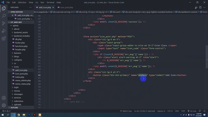208x117 pixels.
Task: Open the Manage gear icon
Action: click(x=4, y=105)
